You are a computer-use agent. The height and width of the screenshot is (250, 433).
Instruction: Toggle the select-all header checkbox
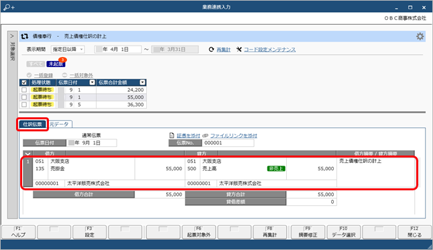24,82
